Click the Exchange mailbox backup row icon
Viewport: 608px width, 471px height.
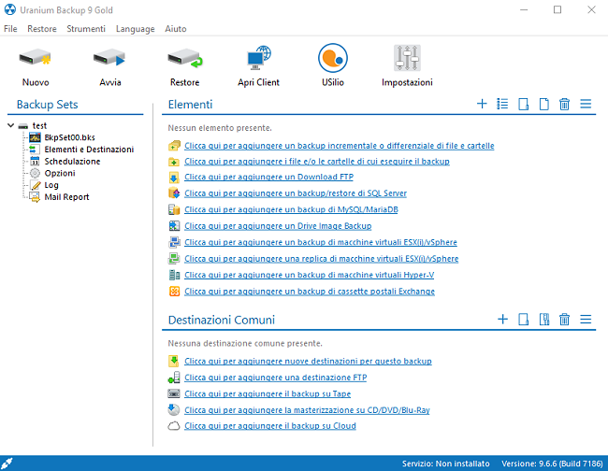pos(174,292)
